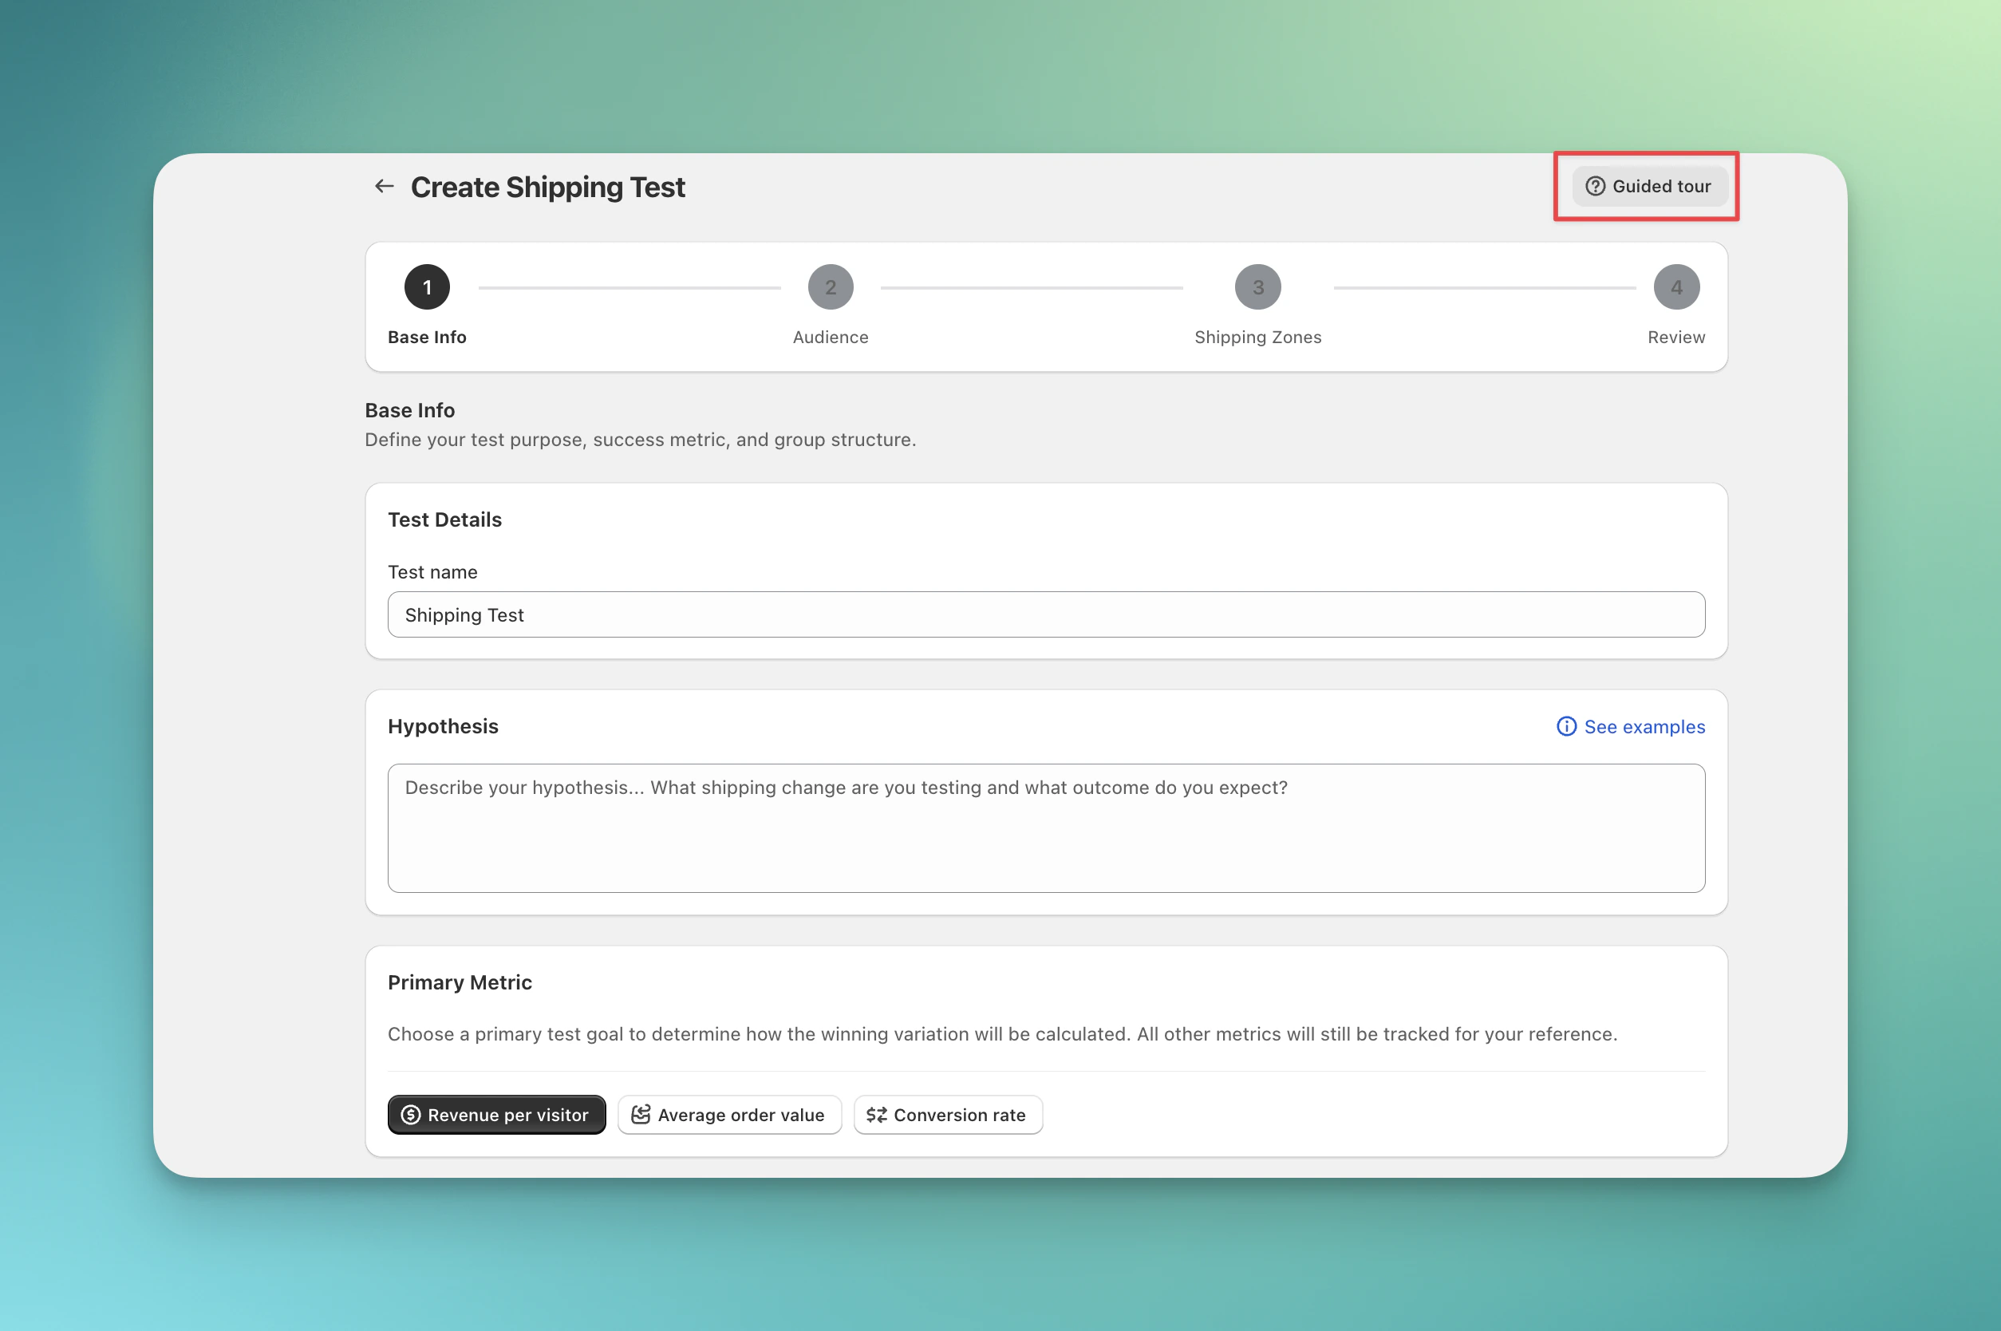Select Conversion rate metric
The image size is (2001, 1331).
(947, 1115)
